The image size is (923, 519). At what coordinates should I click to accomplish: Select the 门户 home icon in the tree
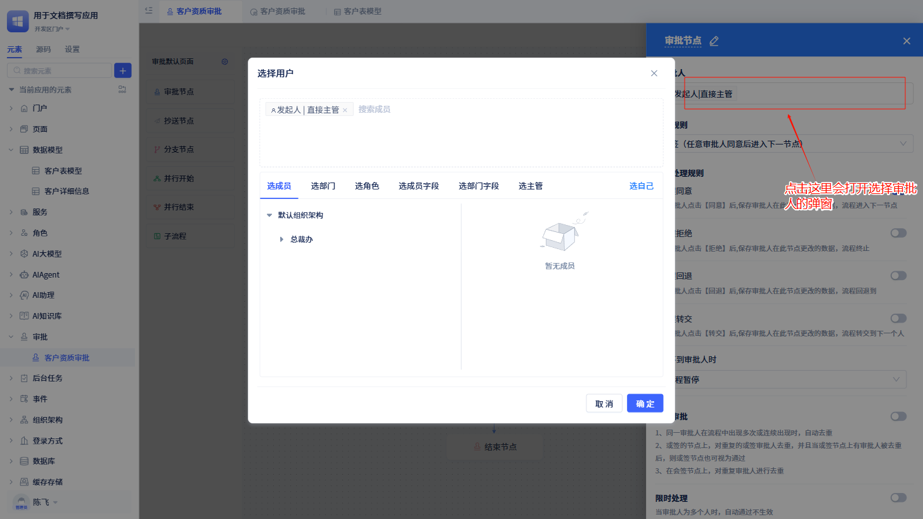coord(24,108)
